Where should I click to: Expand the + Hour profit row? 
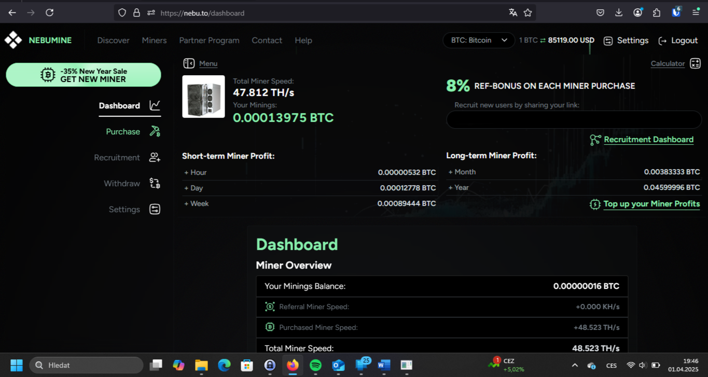pos(310,172)
